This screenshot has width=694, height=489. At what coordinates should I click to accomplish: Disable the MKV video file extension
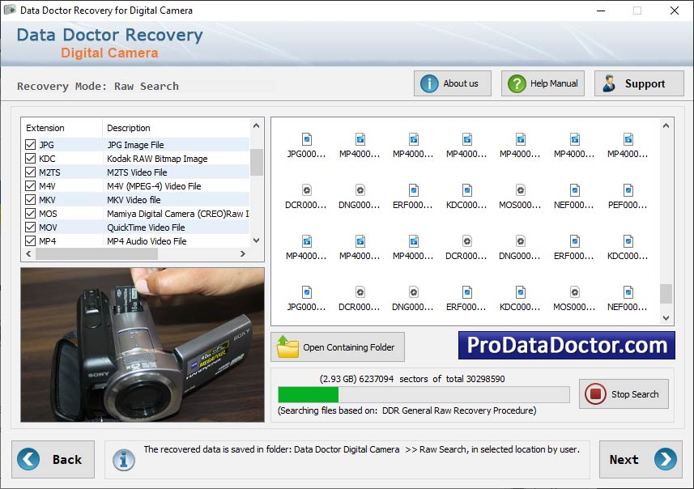(x=31, y=199)
